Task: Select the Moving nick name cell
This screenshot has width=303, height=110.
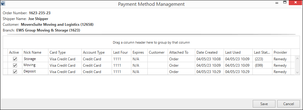Action: coord(35,65)
